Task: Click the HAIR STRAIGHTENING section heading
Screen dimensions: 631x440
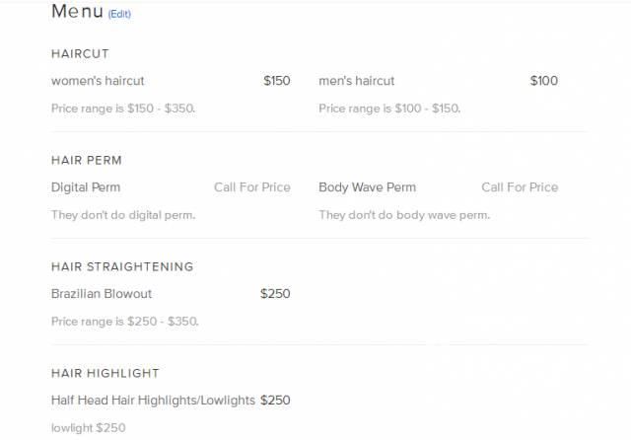Action: 122,266
